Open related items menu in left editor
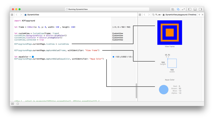Screen dimensions: 214x120 coord(12,15)
